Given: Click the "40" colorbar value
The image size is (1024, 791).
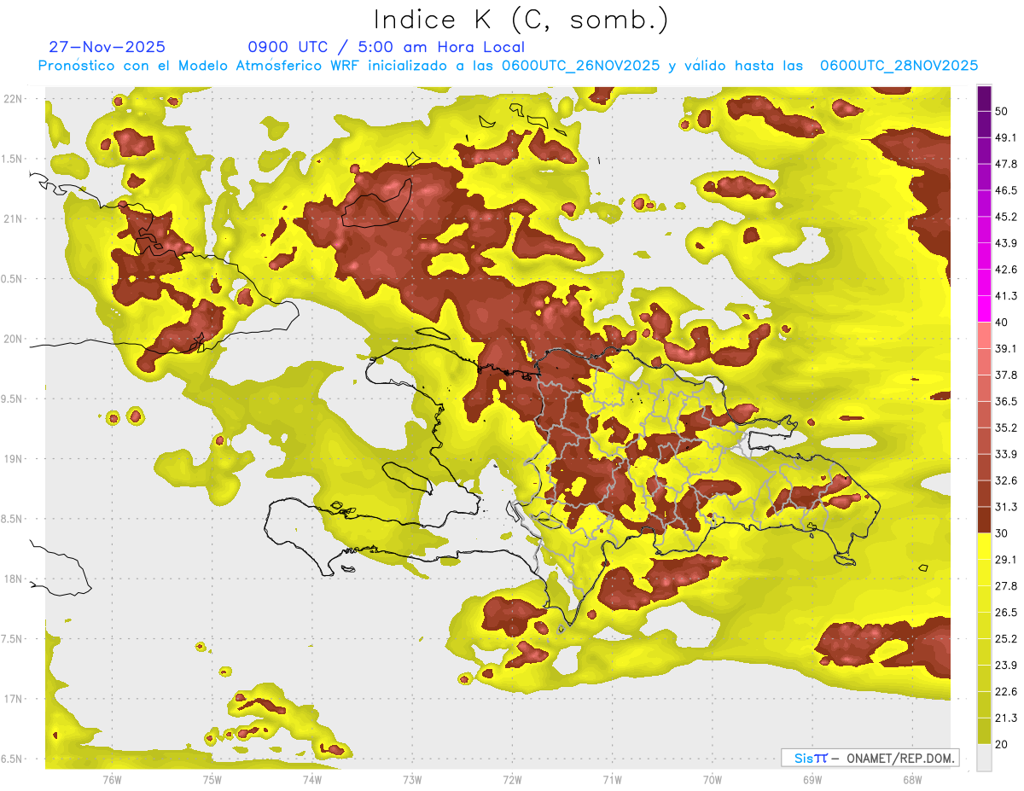Looking at the screenshot, I should [1002, 323].
